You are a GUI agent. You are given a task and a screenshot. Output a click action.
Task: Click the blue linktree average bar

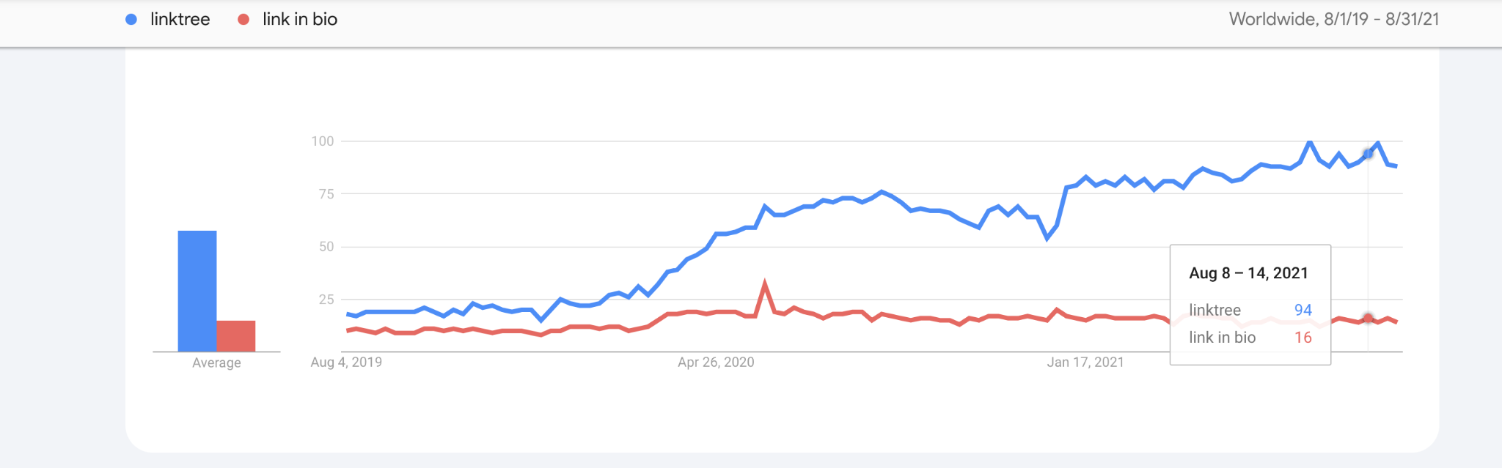197,291
